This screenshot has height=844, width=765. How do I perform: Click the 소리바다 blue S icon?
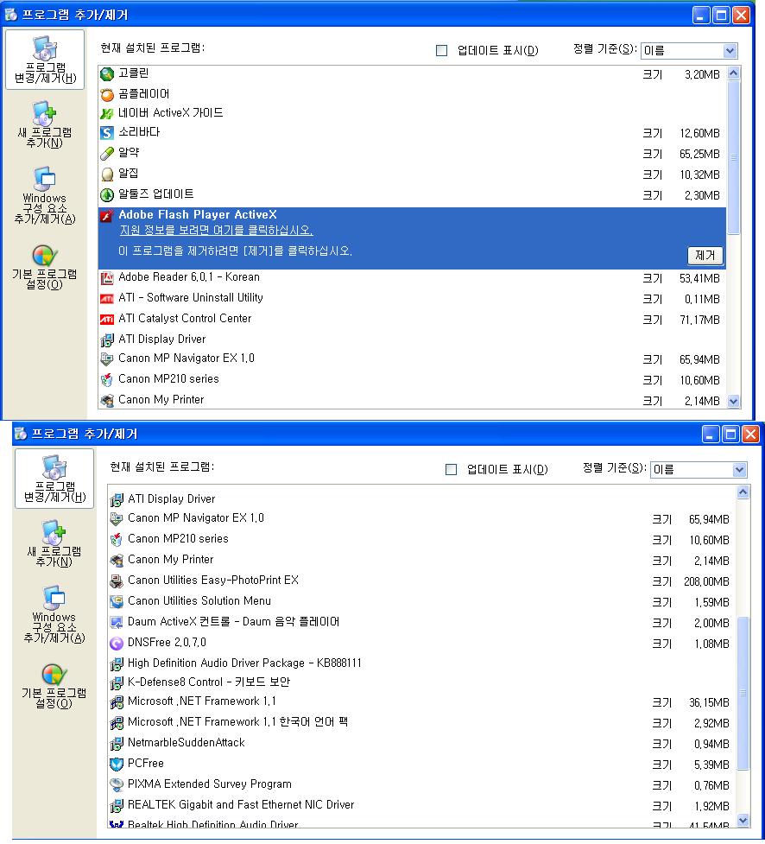(107, 132)
